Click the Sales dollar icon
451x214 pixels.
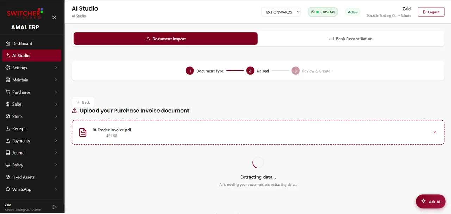8,104
